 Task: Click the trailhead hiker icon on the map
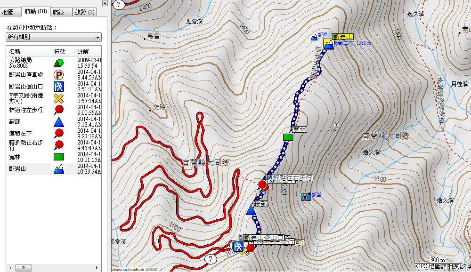pyautogui.click(x=239, y=246)
